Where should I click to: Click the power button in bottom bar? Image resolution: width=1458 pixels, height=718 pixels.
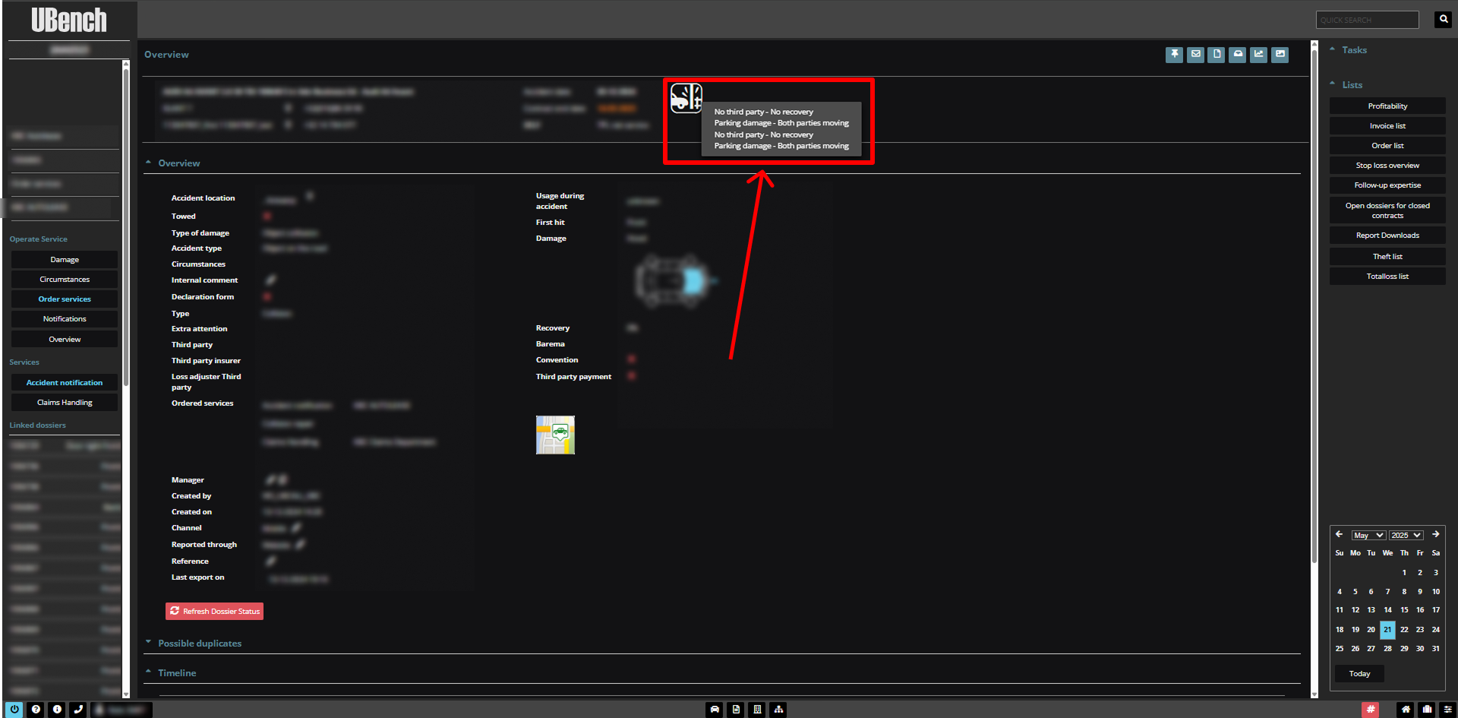(x=14, y=709)
